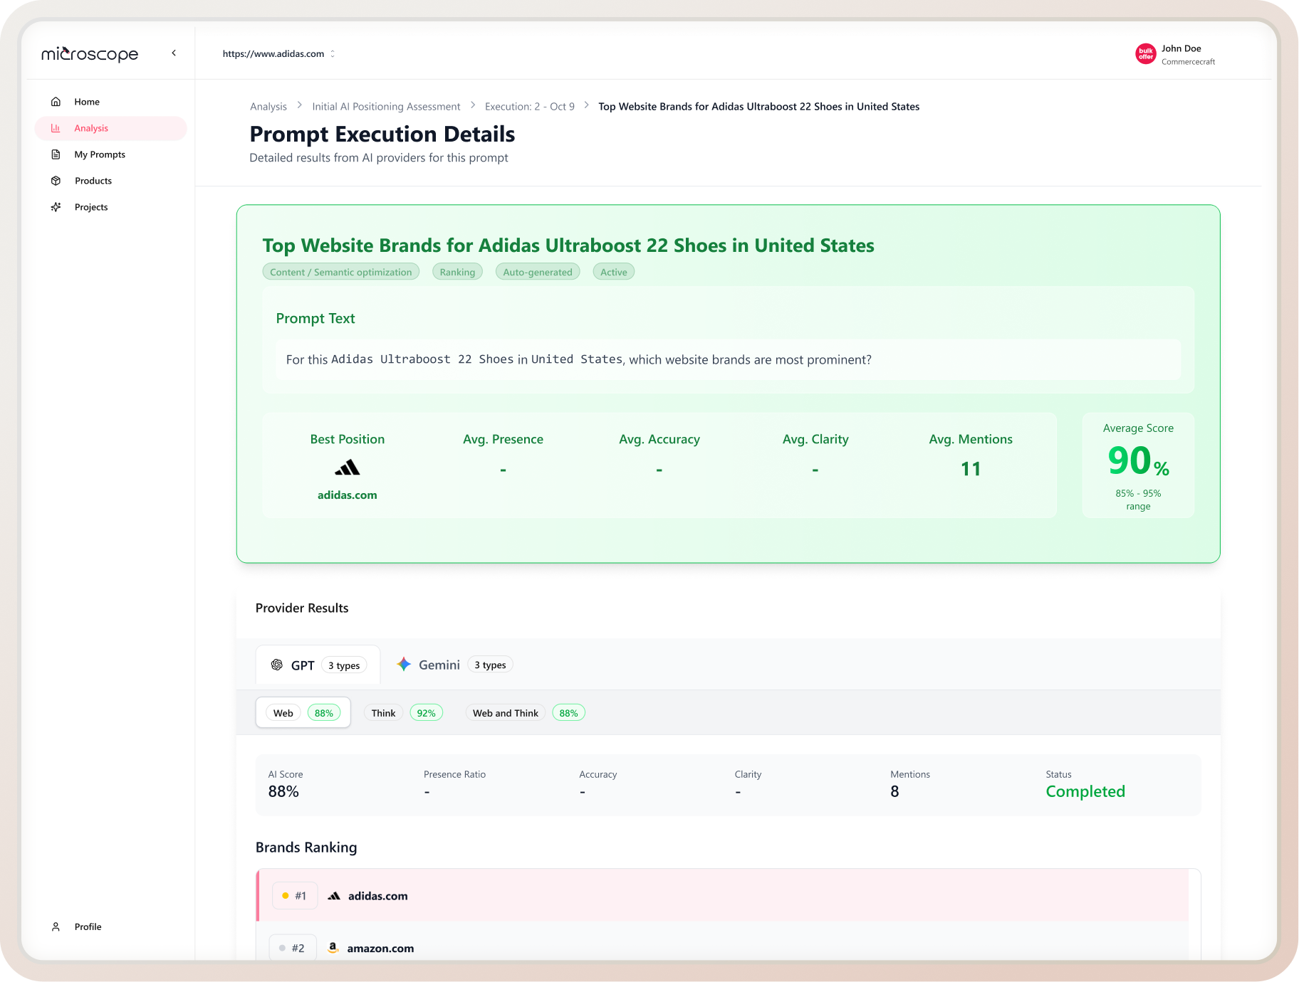Viewport: 1299px width, 982px height.
Task: Click the 92% score badge next to Think
Action: click(427, 713)
